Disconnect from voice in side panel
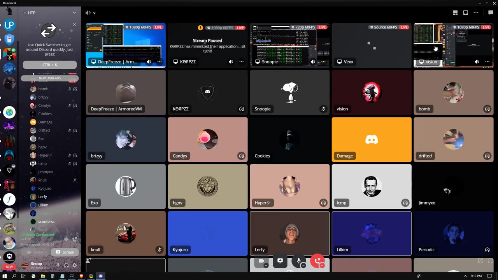The image size is (498, 280). pos(75,239)
